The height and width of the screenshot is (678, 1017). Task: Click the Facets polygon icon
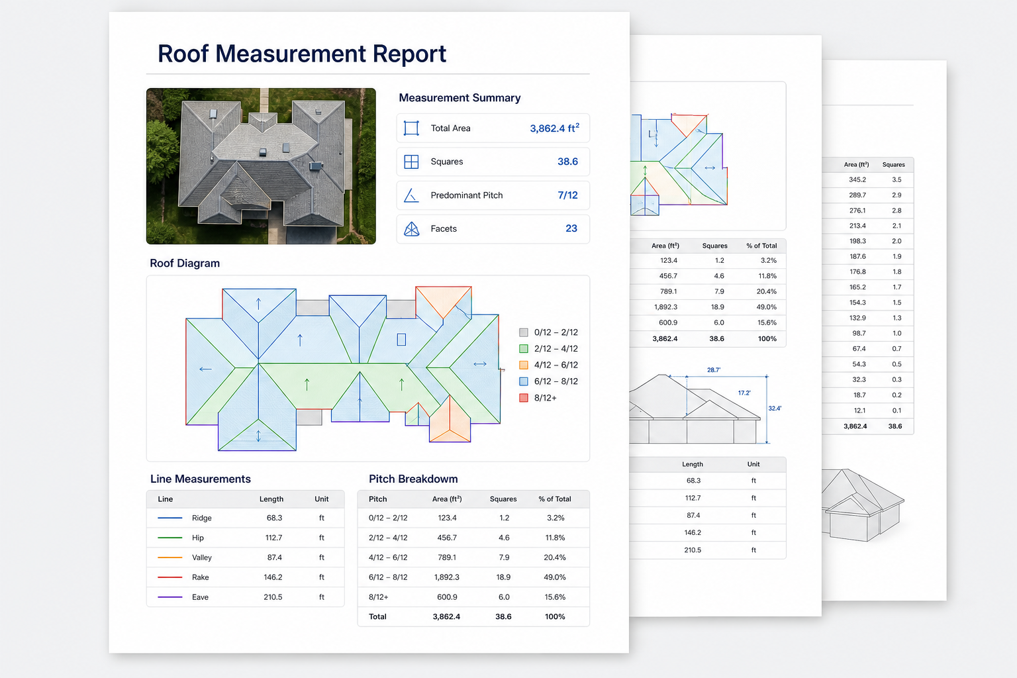point(411,229)
